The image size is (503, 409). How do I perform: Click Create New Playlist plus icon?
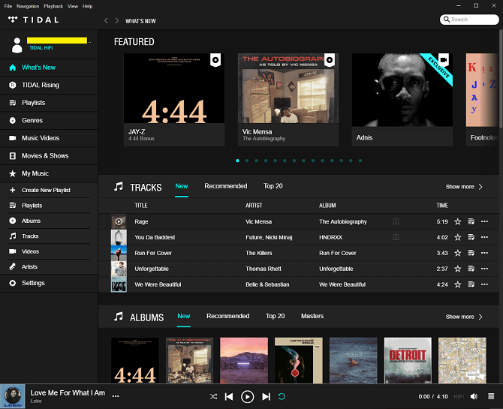click(13, 190)
